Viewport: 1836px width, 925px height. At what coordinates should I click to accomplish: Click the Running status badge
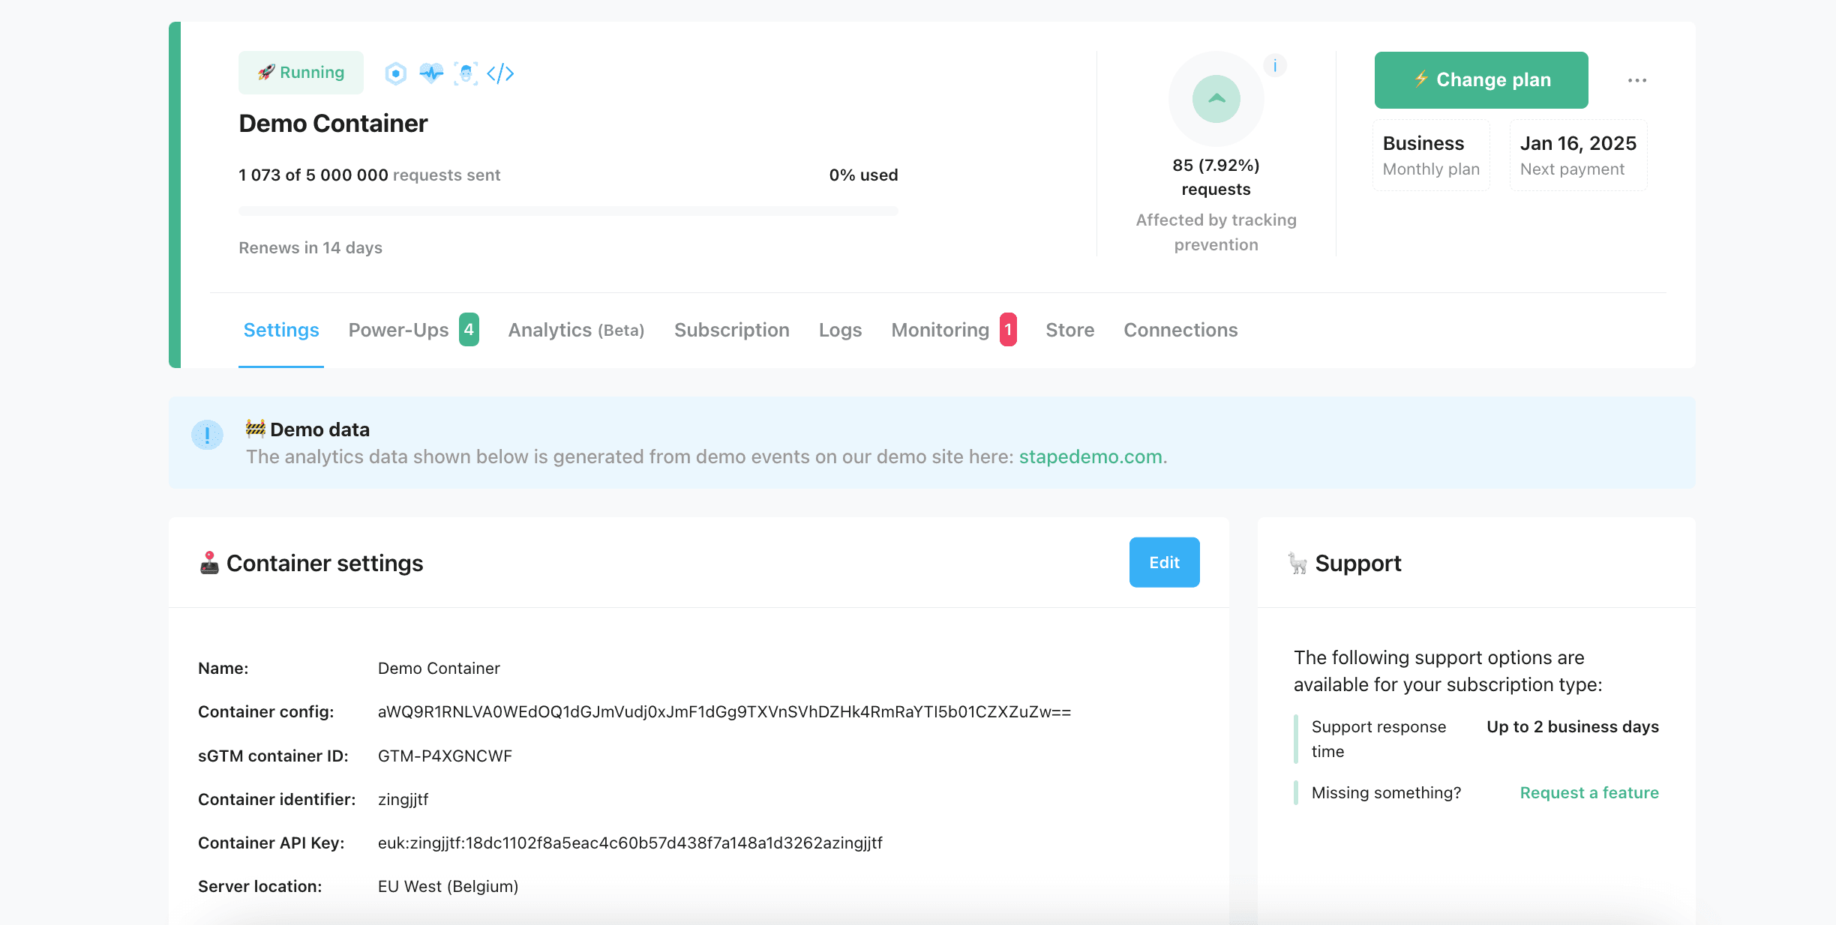301,73
